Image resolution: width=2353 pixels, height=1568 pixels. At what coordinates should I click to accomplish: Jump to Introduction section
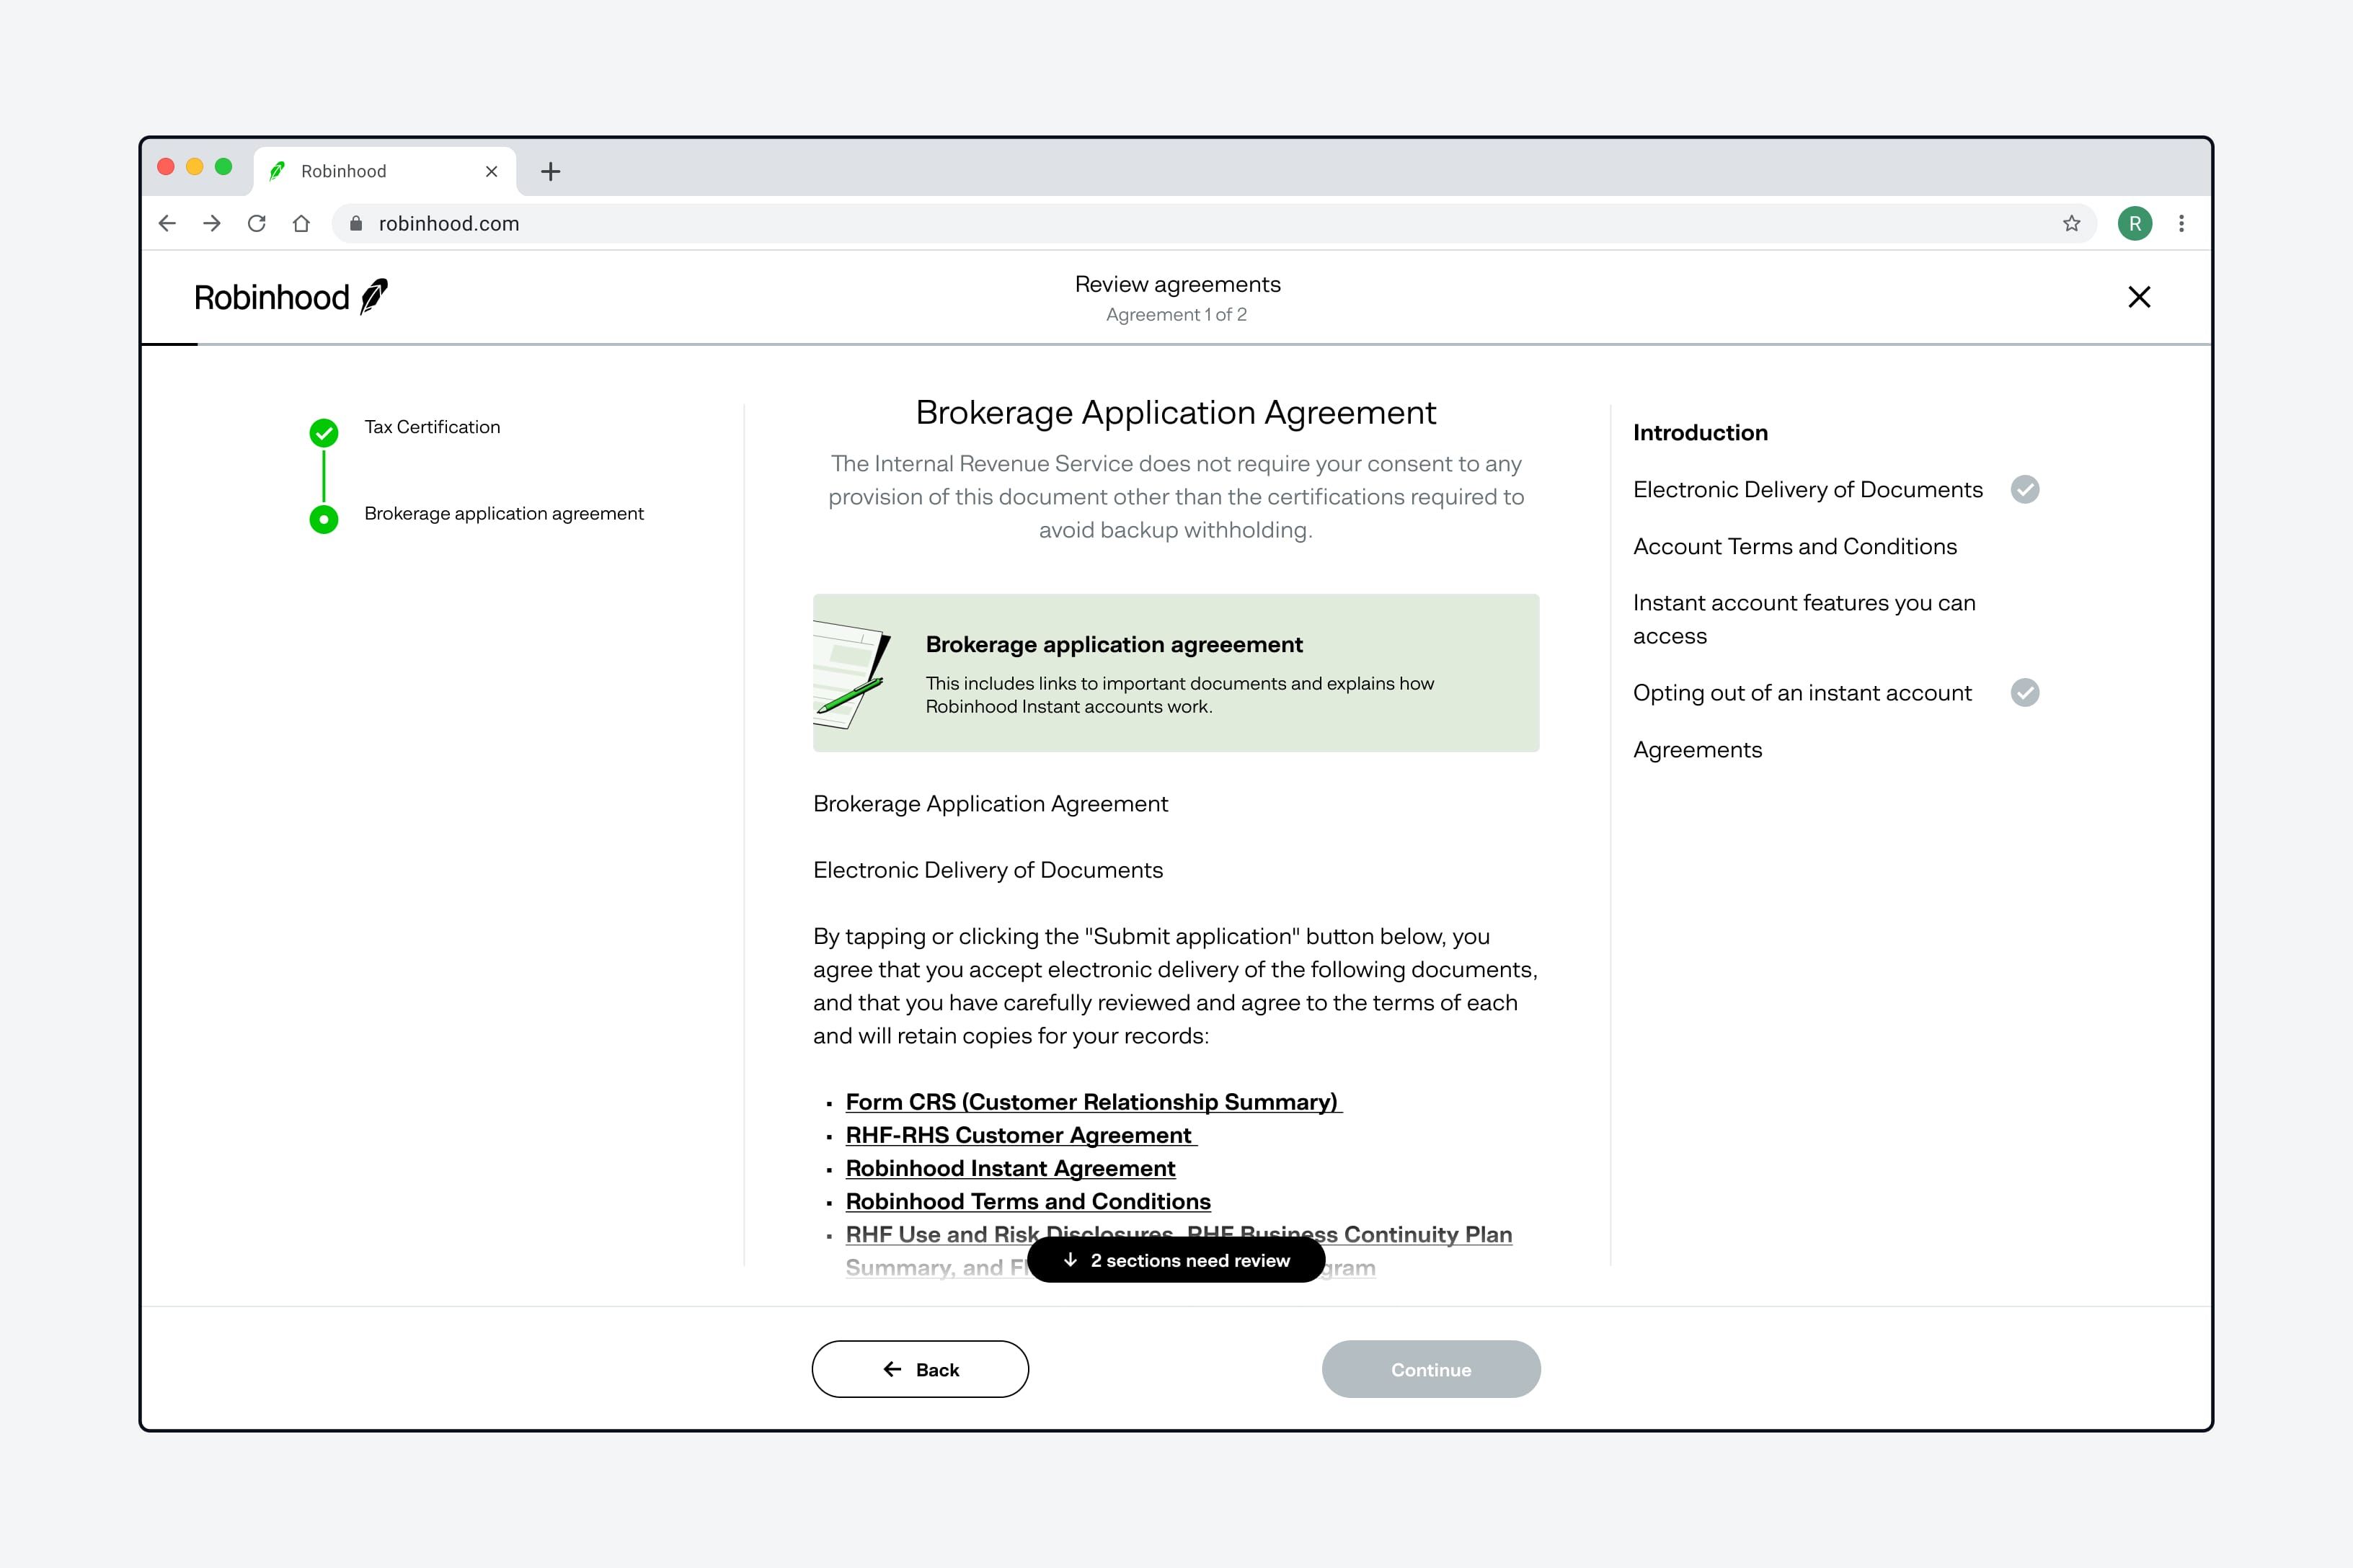[x=1700, y=433]
